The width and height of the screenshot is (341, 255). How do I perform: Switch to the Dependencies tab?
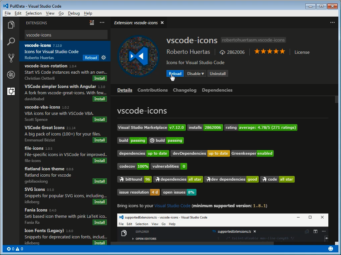[217, 90]
